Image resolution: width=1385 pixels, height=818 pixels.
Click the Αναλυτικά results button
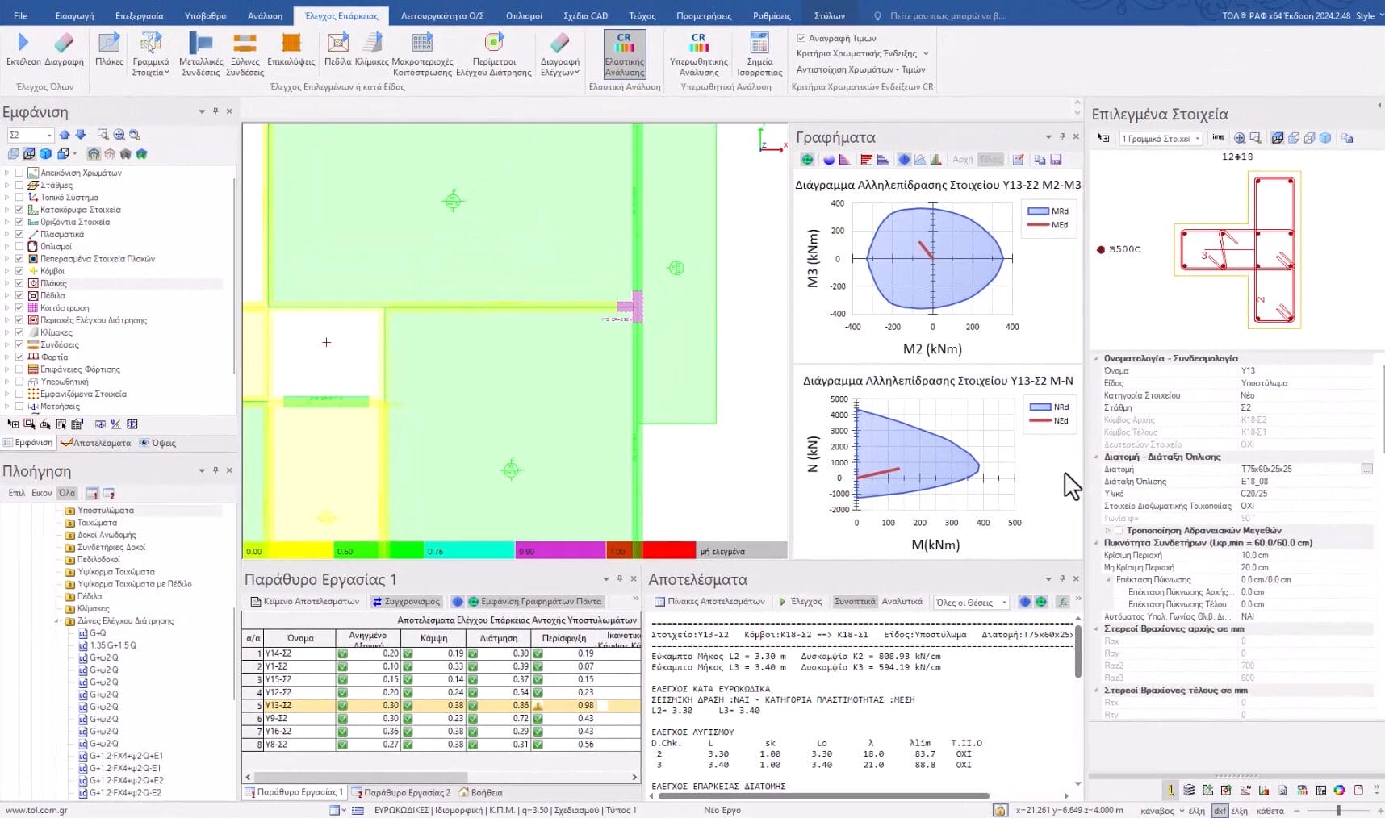coord(902,602)
